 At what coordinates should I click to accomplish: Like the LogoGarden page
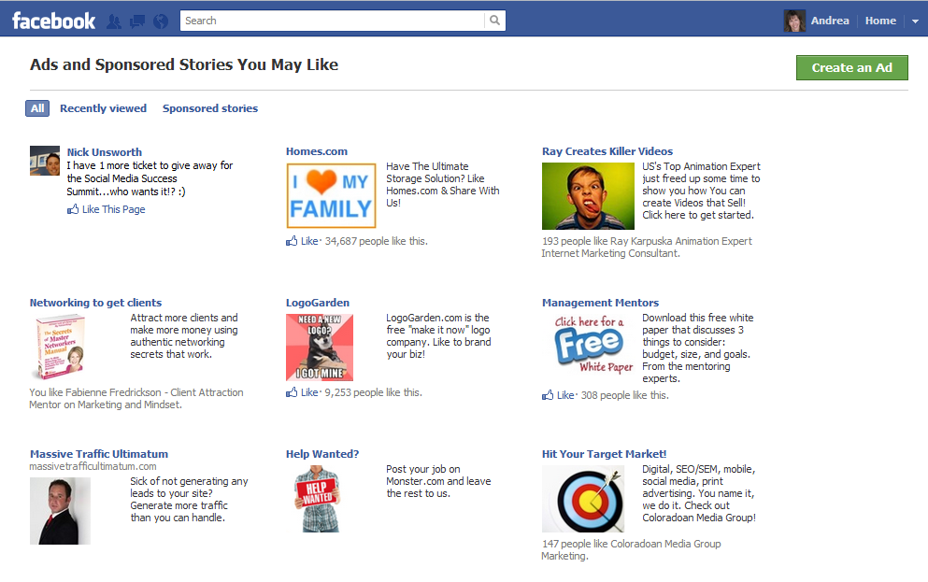(309, 392)
